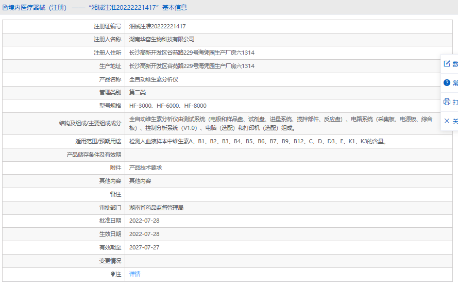Select the registrant name 湖南华奋生物科技有限公司
The height and width of the screenshot is (286, 458).
pos(162,40)
